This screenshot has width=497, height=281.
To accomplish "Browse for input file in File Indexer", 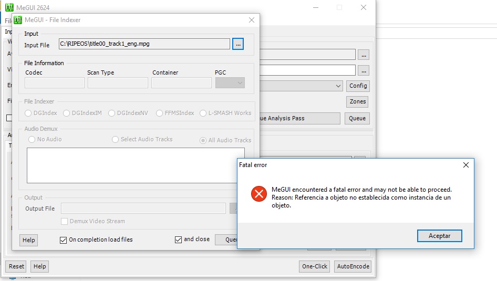I will tap(237, 44).
